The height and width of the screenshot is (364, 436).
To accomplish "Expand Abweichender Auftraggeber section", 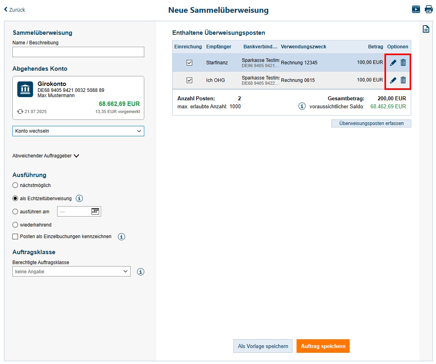I will click(46, 156).
